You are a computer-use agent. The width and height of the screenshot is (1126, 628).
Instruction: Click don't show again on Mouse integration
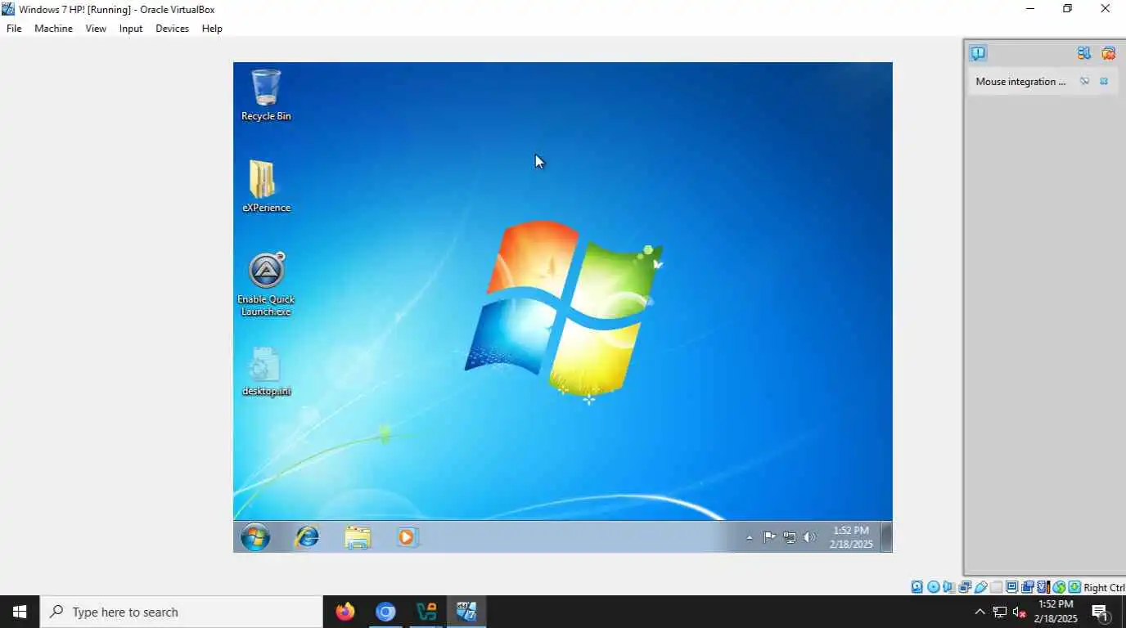1084,82
